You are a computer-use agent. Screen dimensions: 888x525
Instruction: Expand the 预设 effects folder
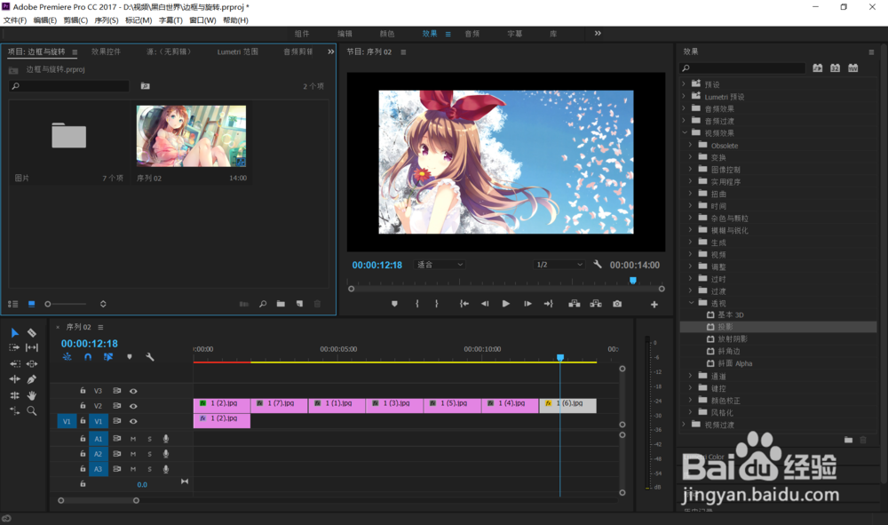[684, 84]
